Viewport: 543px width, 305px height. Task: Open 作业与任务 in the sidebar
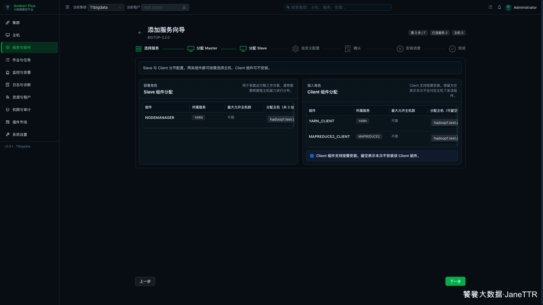point(29,60)
